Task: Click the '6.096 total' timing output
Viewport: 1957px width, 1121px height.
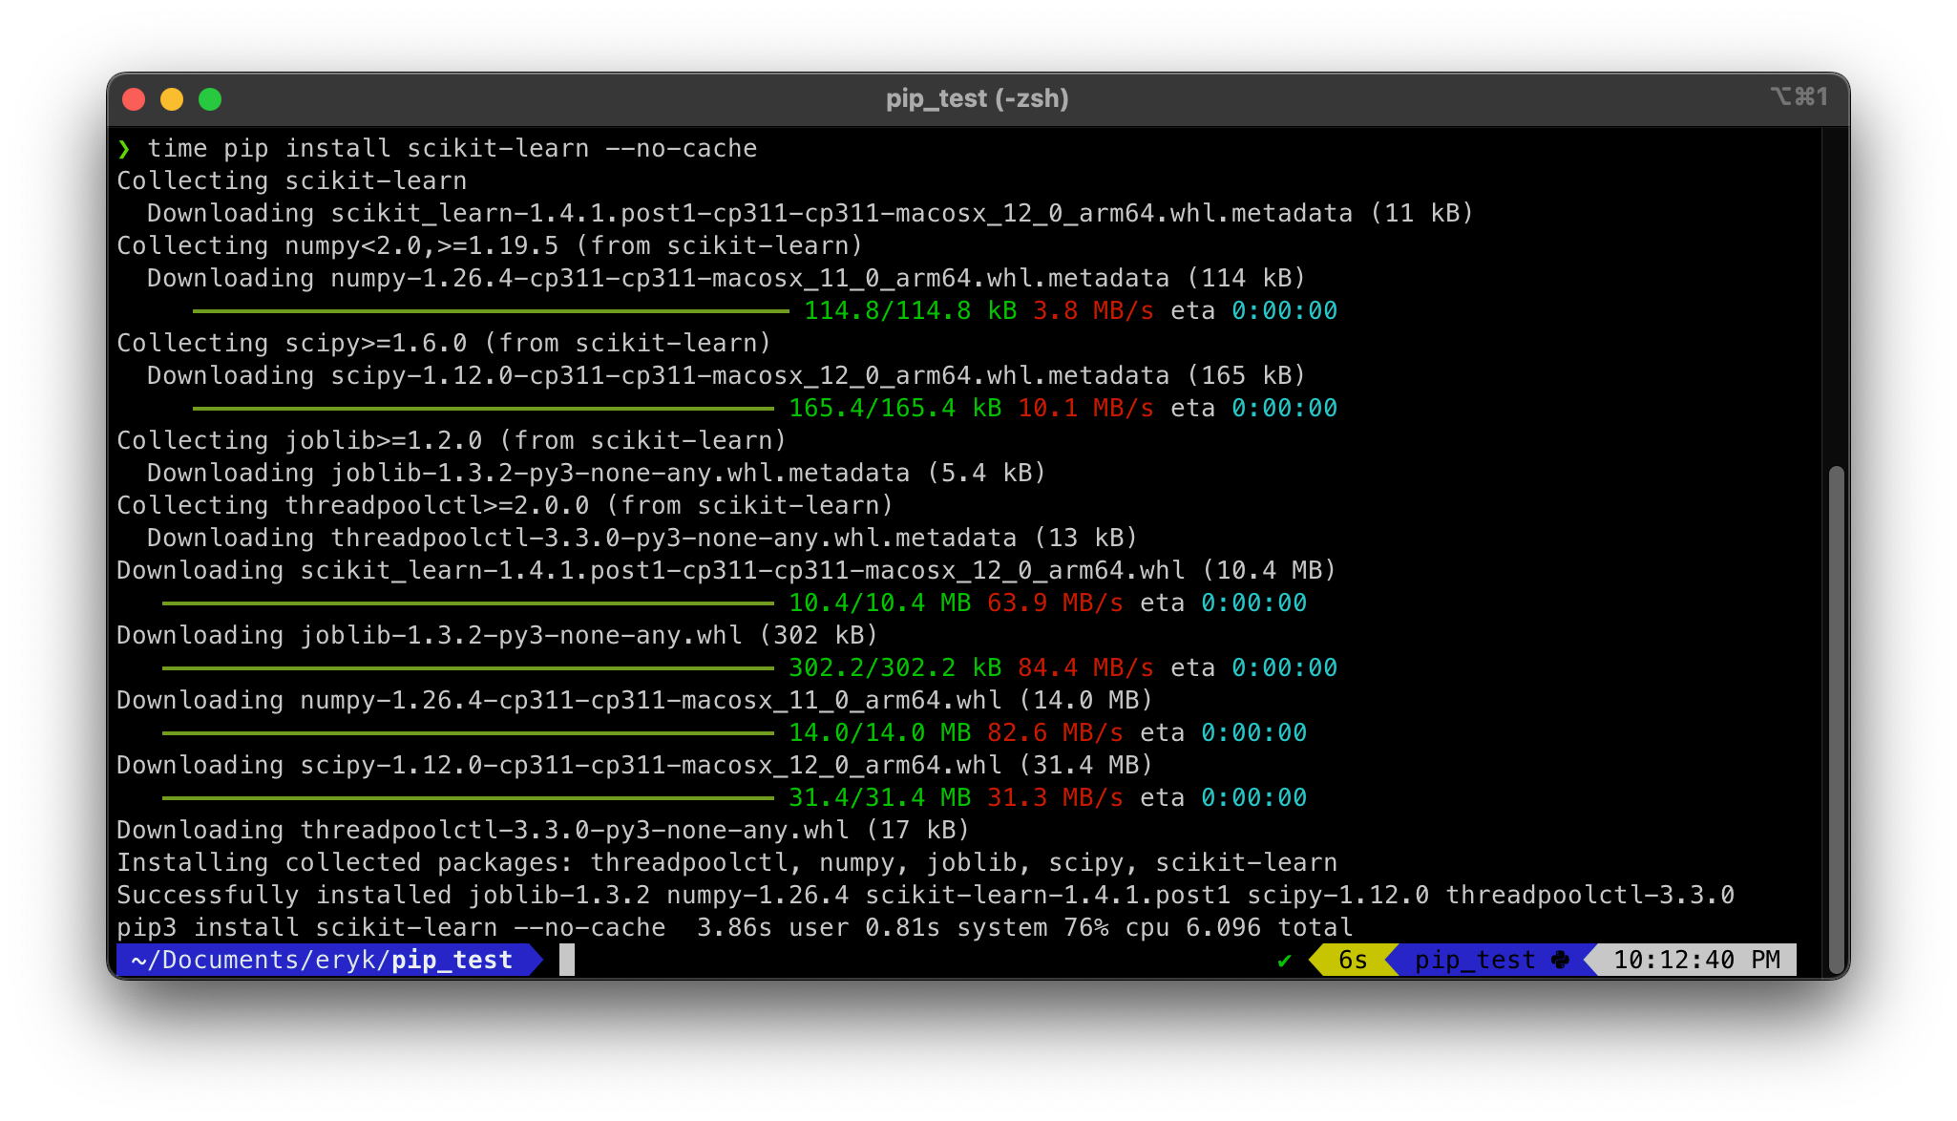Action: coord(1269,927)
